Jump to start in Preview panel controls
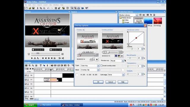This screenshot has width=190, height=107. pyautogui.click(x=43, y=58)
